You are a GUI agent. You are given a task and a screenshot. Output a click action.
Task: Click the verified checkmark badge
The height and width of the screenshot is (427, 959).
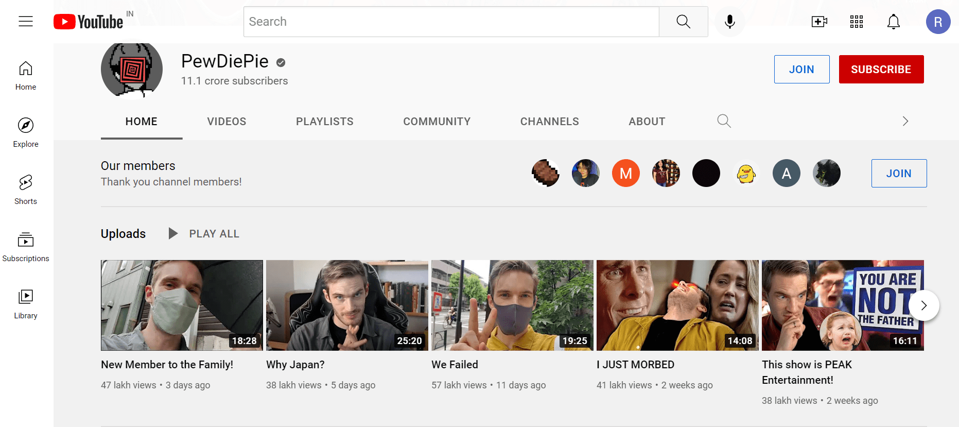[x=281, y=62]
